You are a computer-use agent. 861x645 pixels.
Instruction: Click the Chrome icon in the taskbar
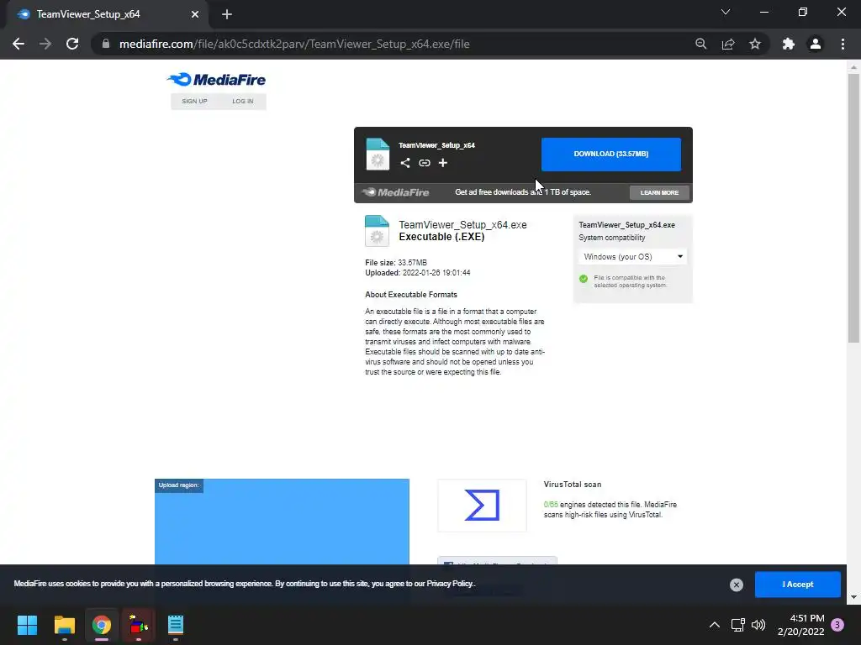tap(102, 625)
